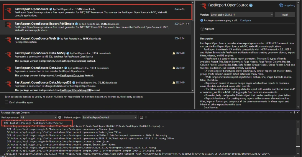This screenshot has width=302, height=157.
Task: Click verified badge next to FastReport.OpenSource.Web
Action: (58, 39)
